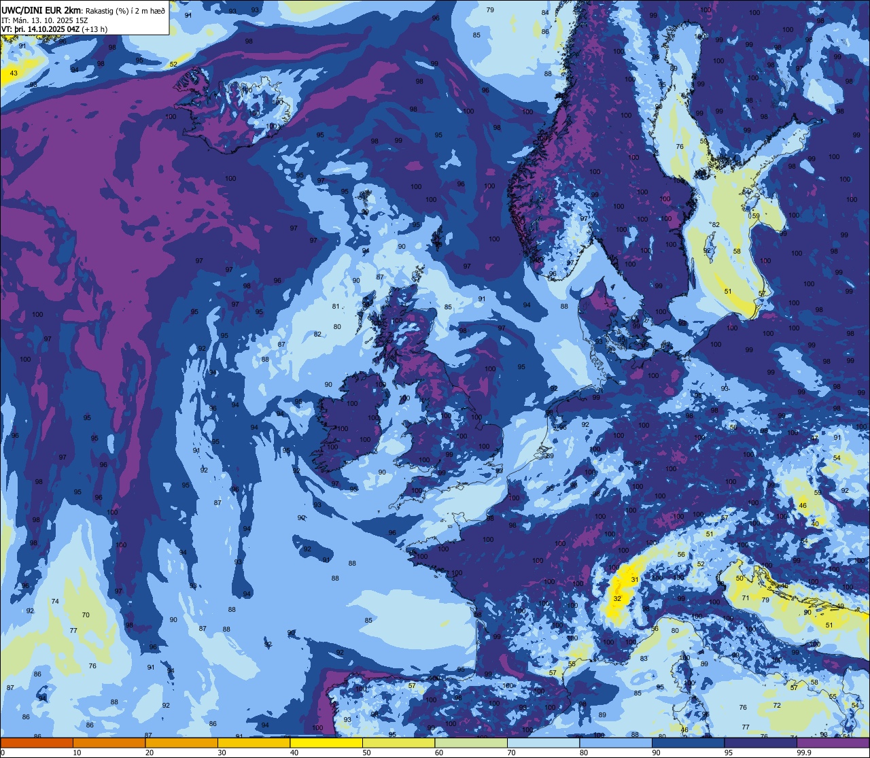Click the humidity value "40" on the map
The width and height of the screenshot is (870, 758).
[x=816, y=524]
